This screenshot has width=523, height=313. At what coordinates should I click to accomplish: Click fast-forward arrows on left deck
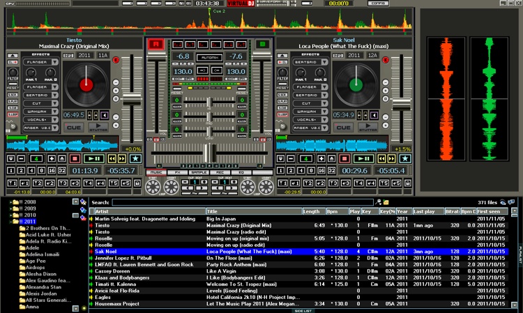122,159
